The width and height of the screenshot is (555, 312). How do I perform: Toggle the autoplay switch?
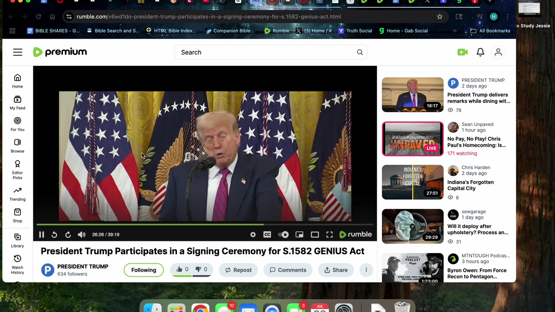pos(284,234)
